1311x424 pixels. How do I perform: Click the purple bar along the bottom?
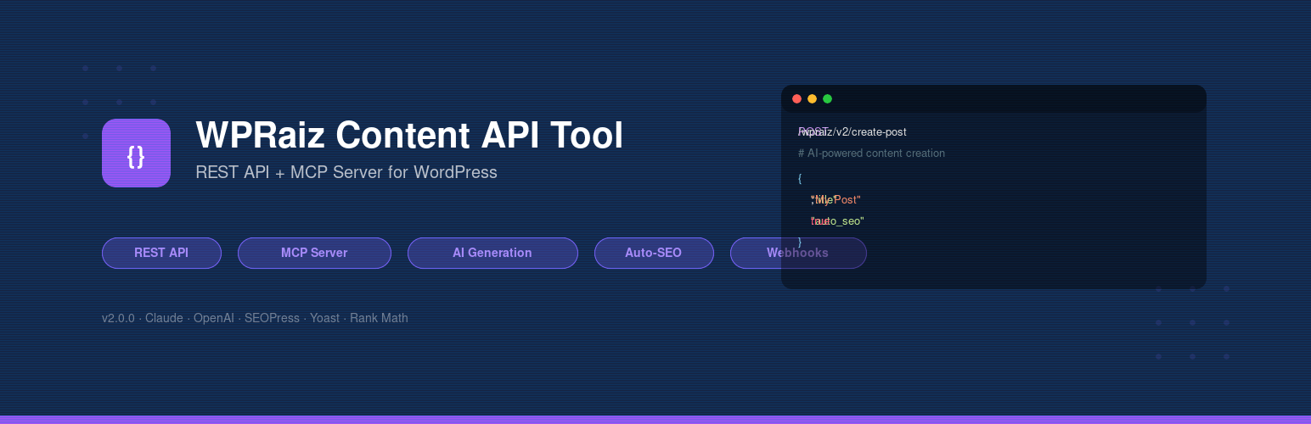coord(655,419)
